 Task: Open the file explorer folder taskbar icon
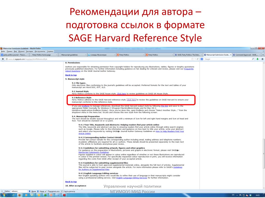pyautogui.click(x=32, y=195)
